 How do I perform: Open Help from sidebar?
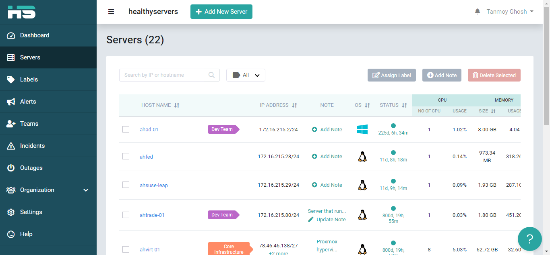[x=48, y=234]
